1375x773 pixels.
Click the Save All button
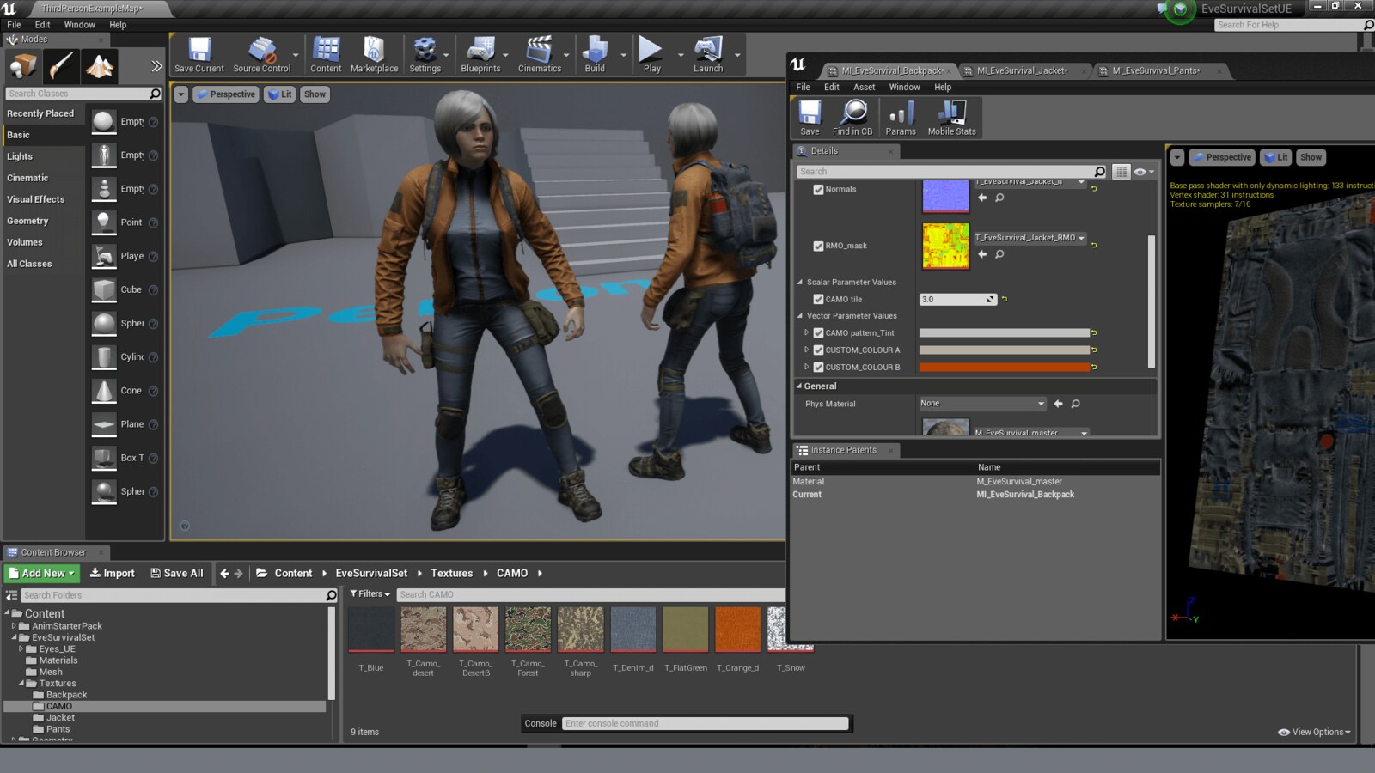pyautogui.click(x=177, y=573)
